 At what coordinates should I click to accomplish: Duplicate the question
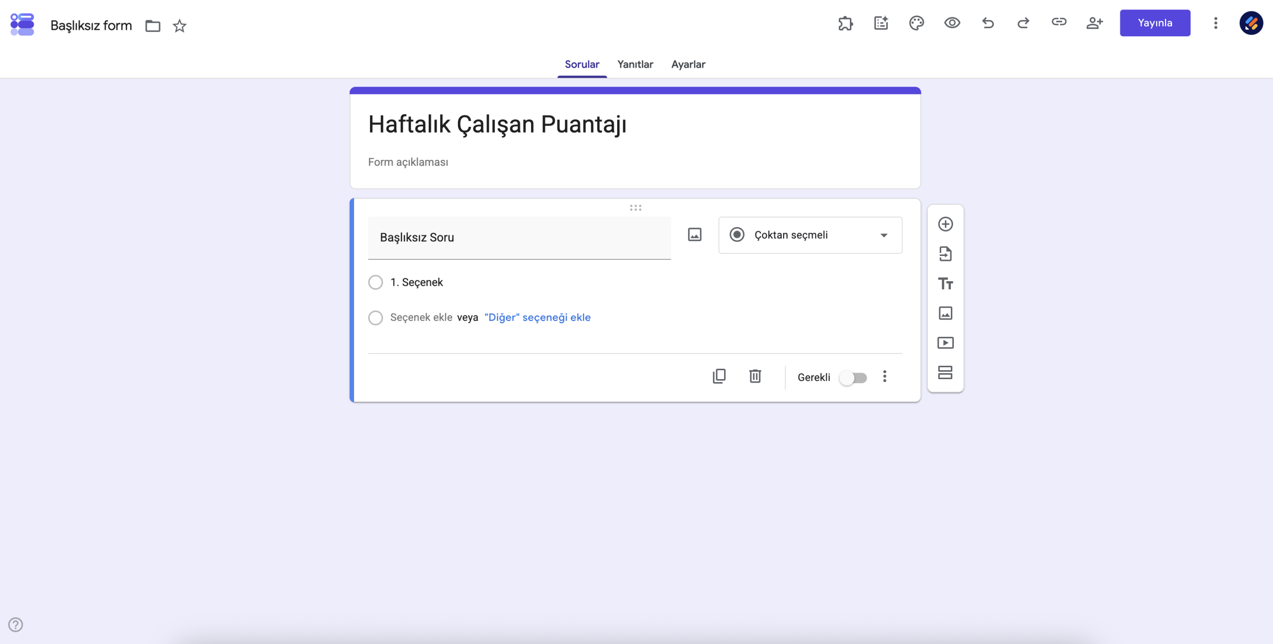point(719,376)
